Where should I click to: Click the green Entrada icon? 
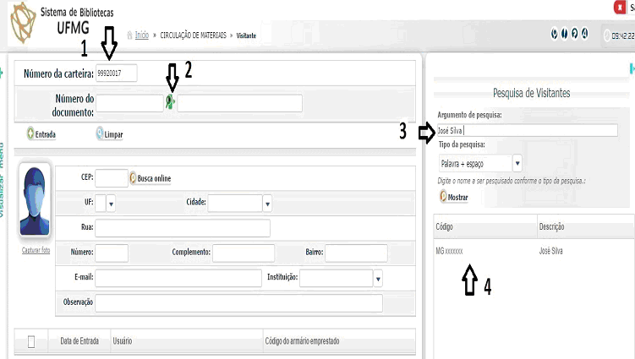[31, 133]
